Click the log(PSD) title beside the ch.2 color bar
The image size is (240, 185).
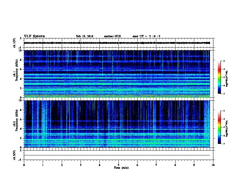click(x=227, y=129)
